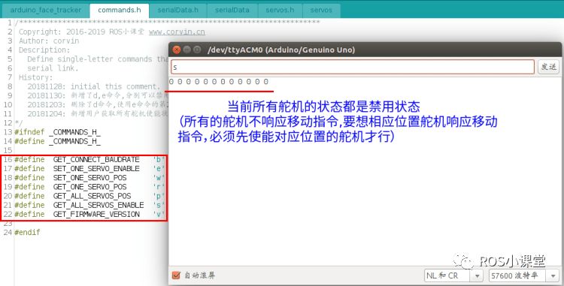Viewport: 564px width, 286px height.
Task: Click the serial monitor input field
Action: (353, 67)
